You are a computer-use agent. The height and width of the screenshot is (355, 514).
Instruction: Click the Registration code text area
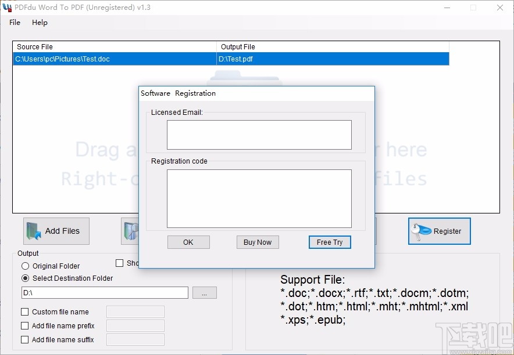tap(259, 197)
